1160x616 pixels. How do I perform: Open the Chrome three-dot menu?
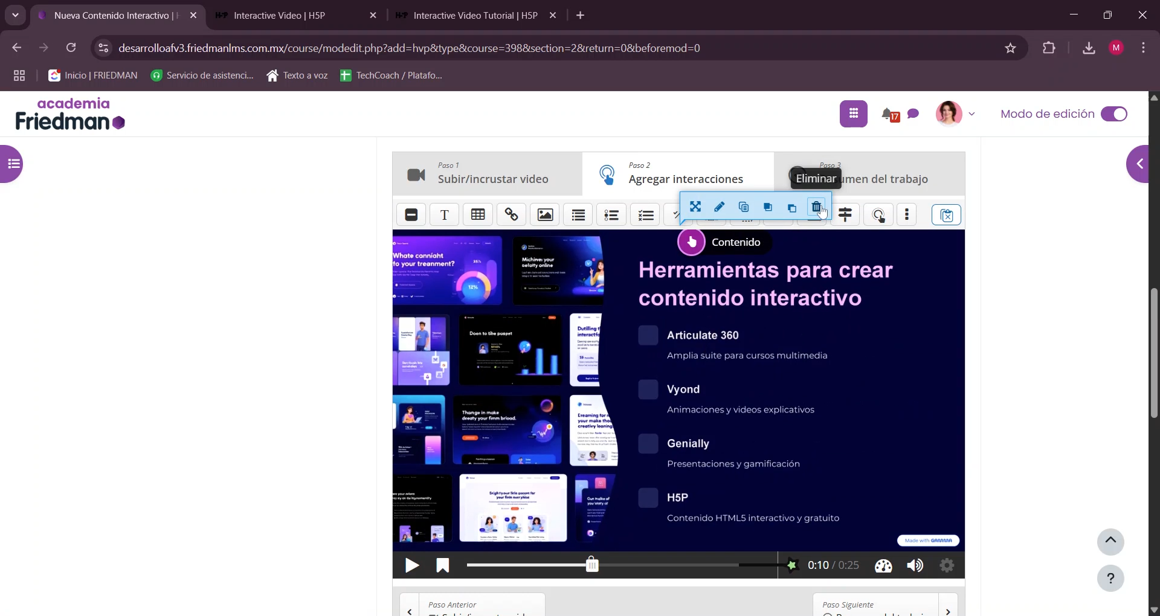click(x=1144, y=48)
